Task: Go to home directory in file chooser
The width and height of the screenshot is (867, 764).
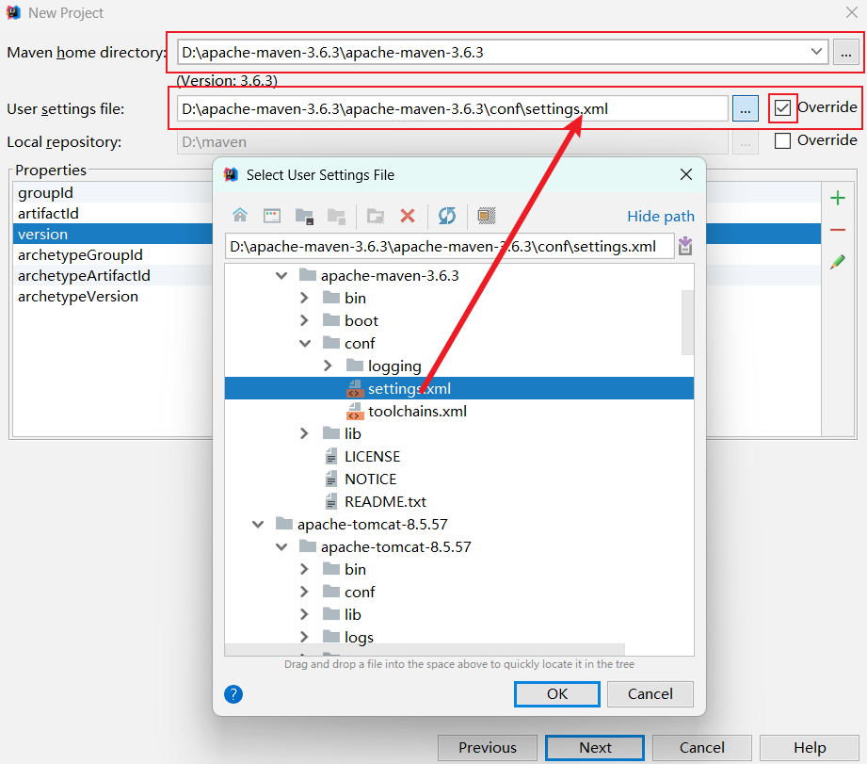Action: pyautogui.click(x=240, y=215)
